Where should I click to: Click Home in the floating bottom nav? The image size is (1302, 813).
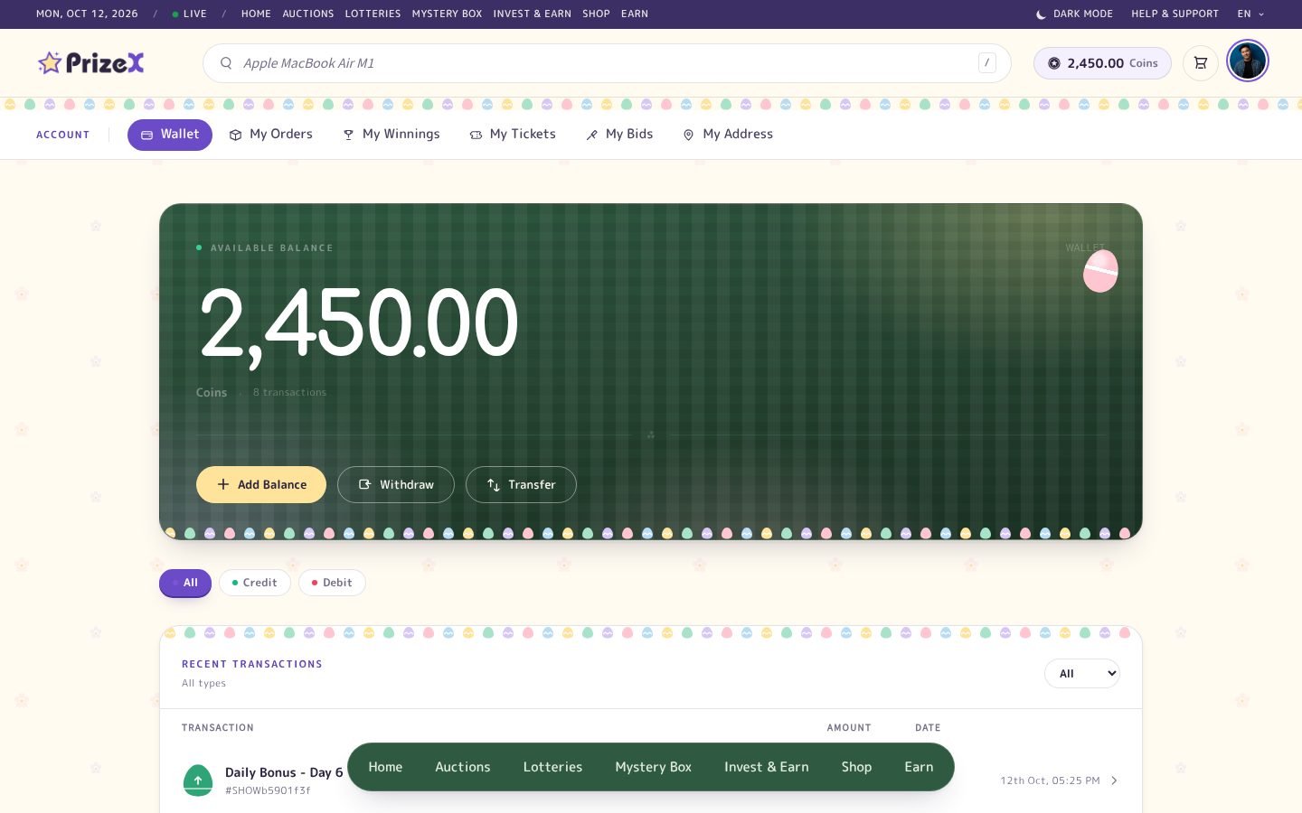(385, 767)
